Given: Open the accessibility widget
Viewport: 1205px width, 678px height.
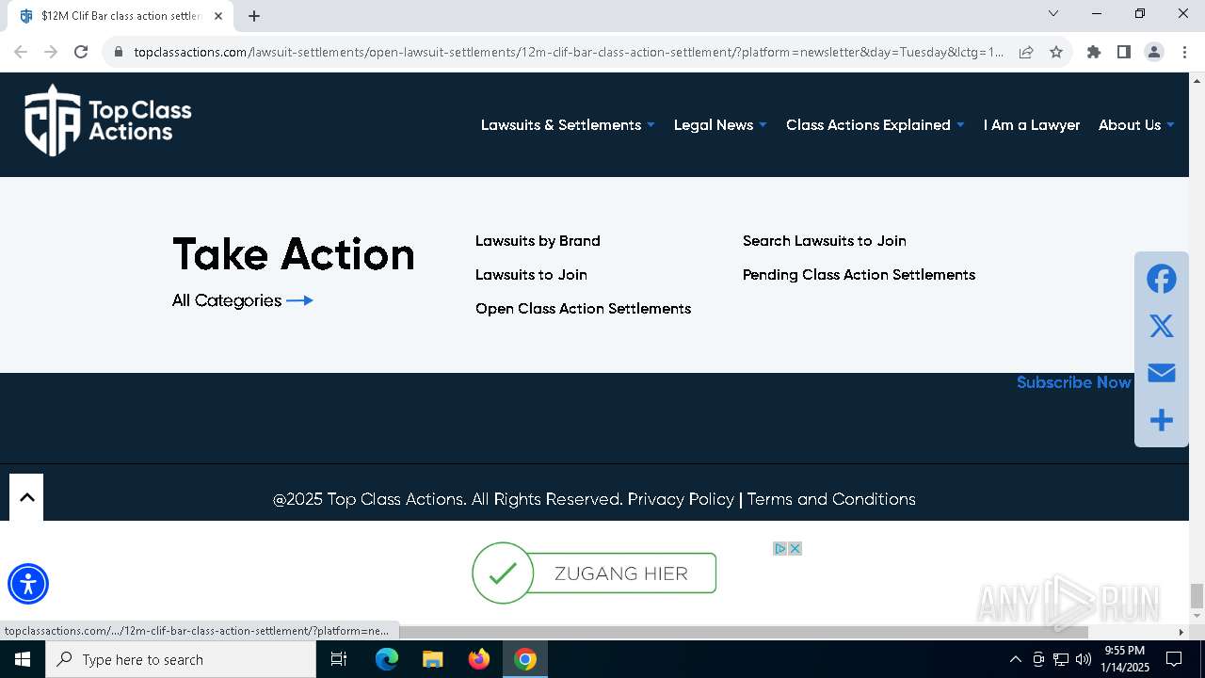Looking at the screenshot, I should tap(28, 584).
